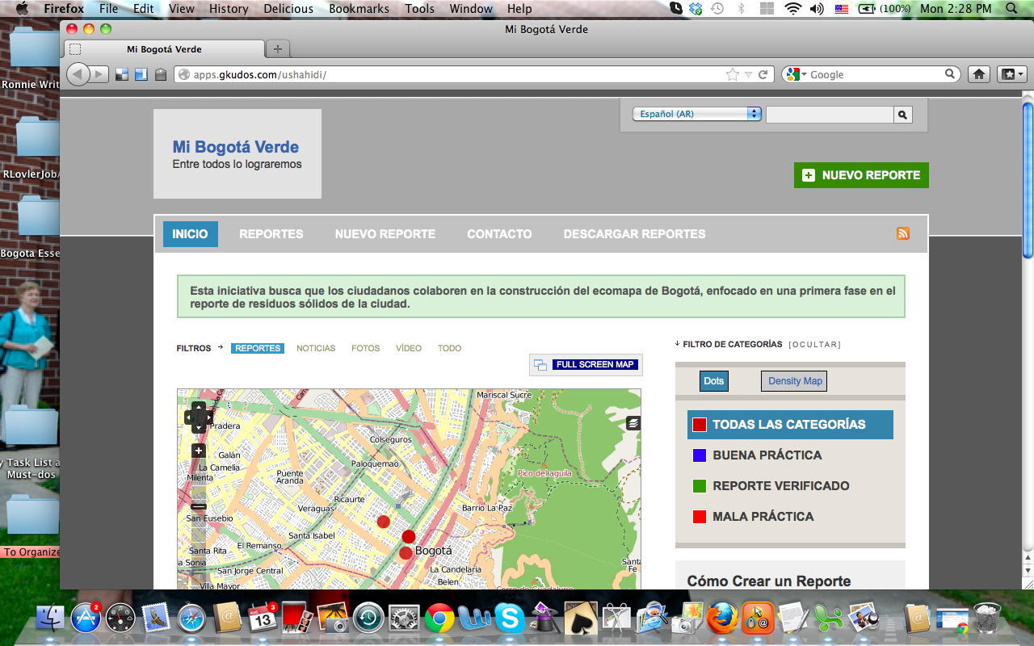Pan the map down using arrow control
Viewport: 1034px width, 646px height.
point(199,428)
